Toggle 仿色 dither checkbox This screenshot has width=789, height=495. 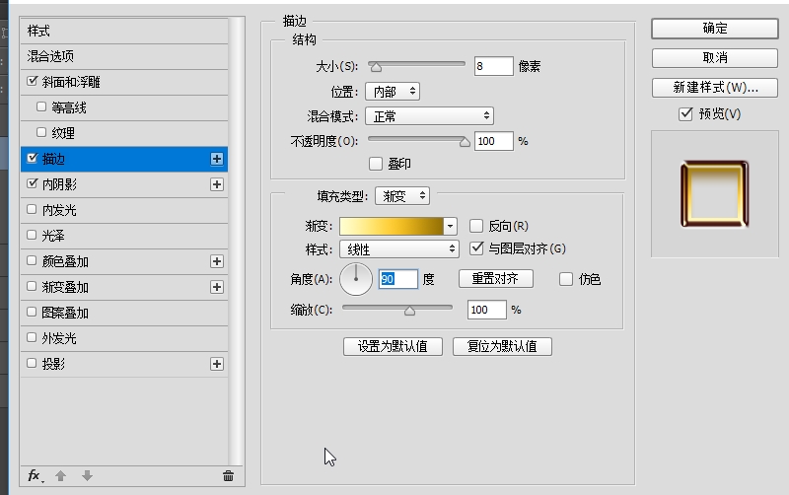tap(566, 279)
